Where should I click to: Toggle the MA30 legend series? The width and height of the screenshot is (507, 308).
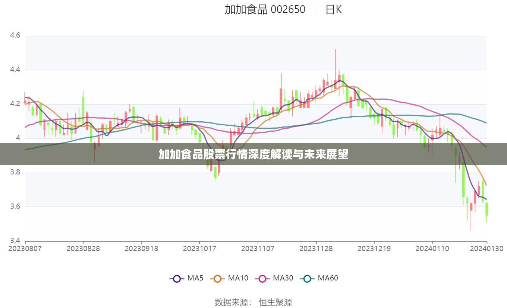[x=274, y=278]
